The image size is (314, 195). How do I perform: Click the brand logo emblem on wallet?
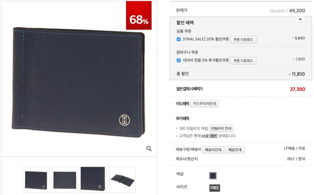[x=124, y=120]
